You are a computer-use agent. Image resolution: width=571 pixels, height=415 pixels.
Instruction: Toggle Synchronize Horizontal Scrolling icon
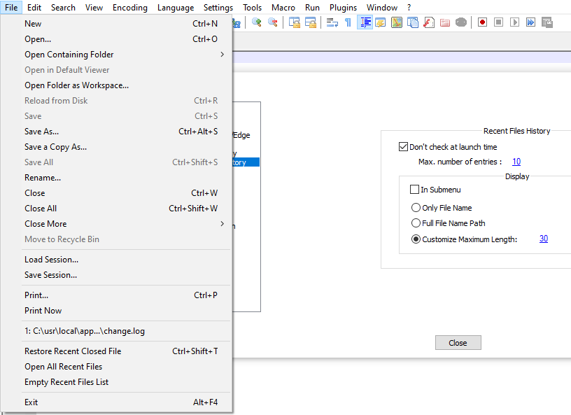click(x=311, y=22)
